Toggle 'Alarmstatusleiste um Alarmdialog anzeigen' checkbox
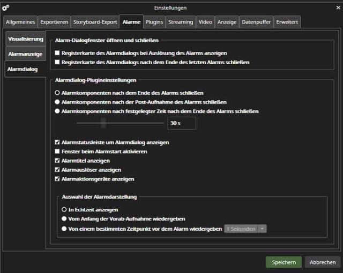Image resolution: width=343 pixels, height=273 pixels. click(x=58, y=143)
